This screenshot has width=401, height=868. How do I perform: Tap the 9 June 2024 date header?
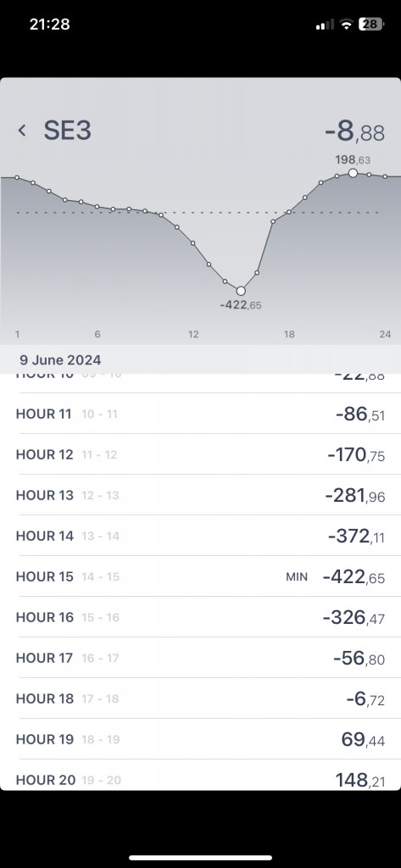coord(60,360)
